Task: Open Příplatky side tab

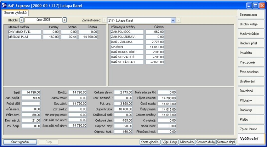Action: pos(251,100)
